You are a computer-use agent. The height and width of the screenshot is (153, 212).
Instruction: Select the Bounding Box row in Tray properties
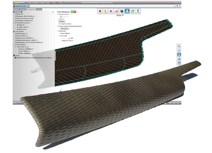pyautogui.click(x=30, y=42)
